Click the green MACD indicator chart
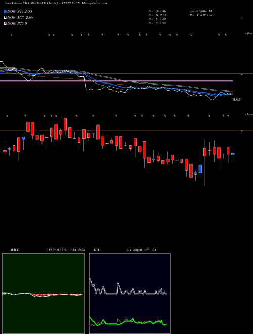This screenshot has height=334, width=253. click(43, 294)
